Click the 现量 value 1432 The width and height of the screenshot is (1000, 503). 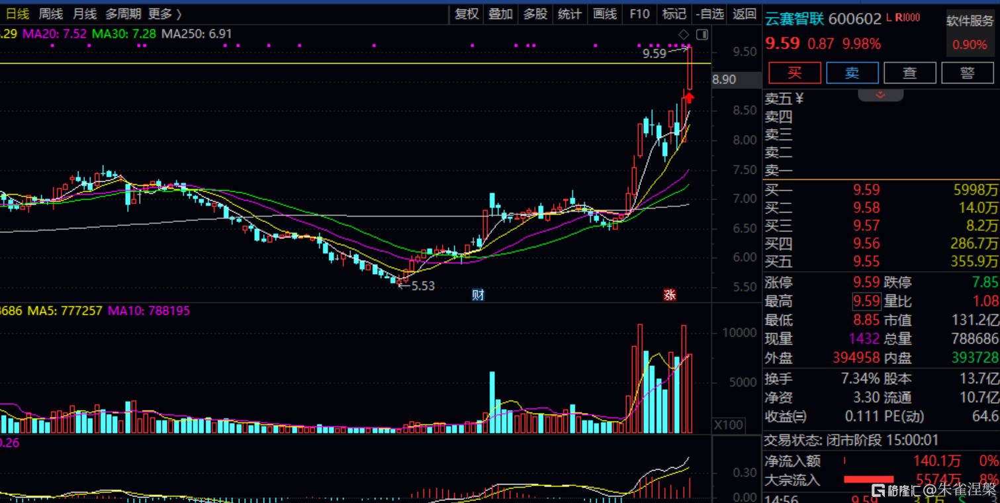864,339
